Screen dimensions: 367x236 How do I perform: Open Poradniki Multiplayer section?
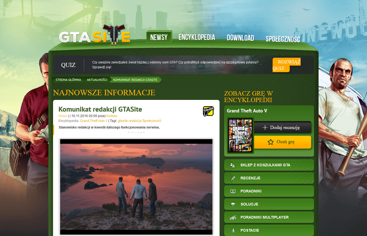(x=269, y=217)
